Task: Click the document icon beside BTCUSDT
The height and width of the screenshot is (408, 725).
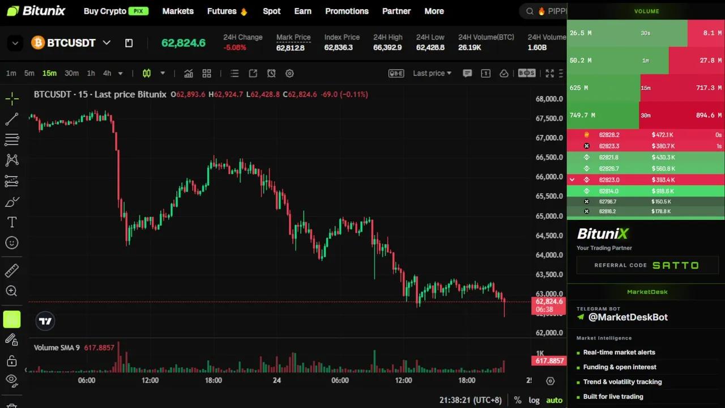Action: [x=129, y=43]
